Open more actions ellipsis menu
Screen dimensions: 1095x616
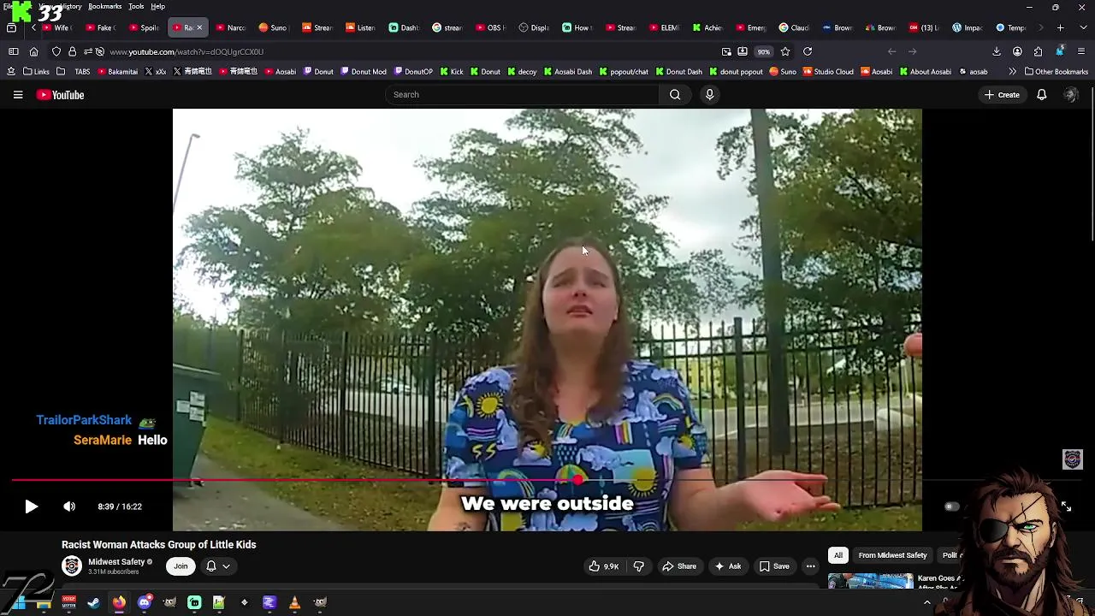pos(810,566)
